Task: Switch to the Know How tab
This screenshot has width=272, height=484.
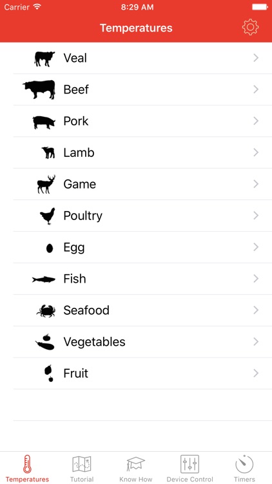Action: [x=136, y=469]
